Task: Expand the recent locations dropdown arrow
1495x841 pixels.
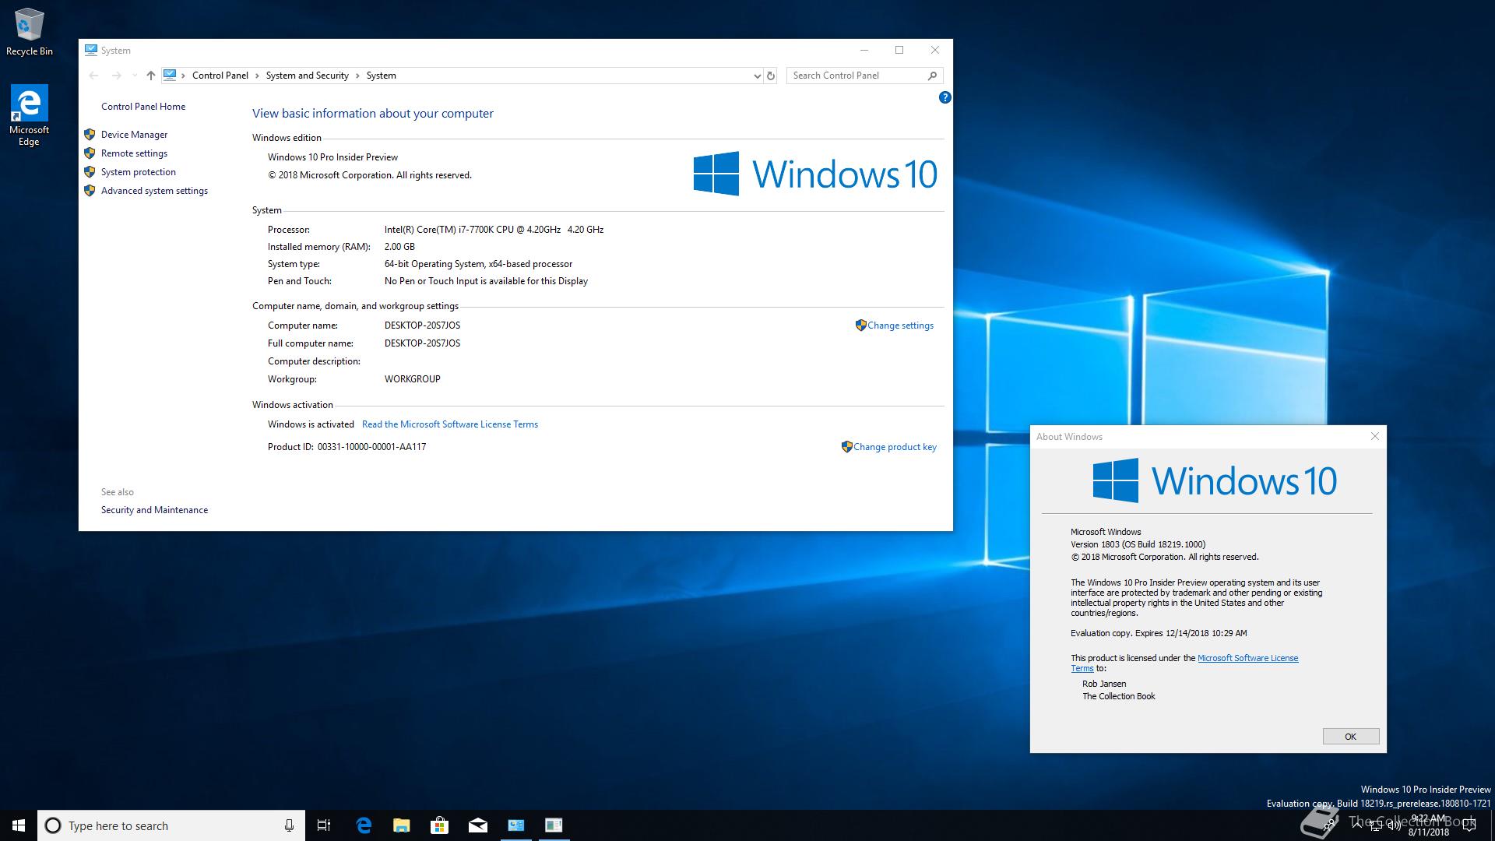Action: click(135, 76)
